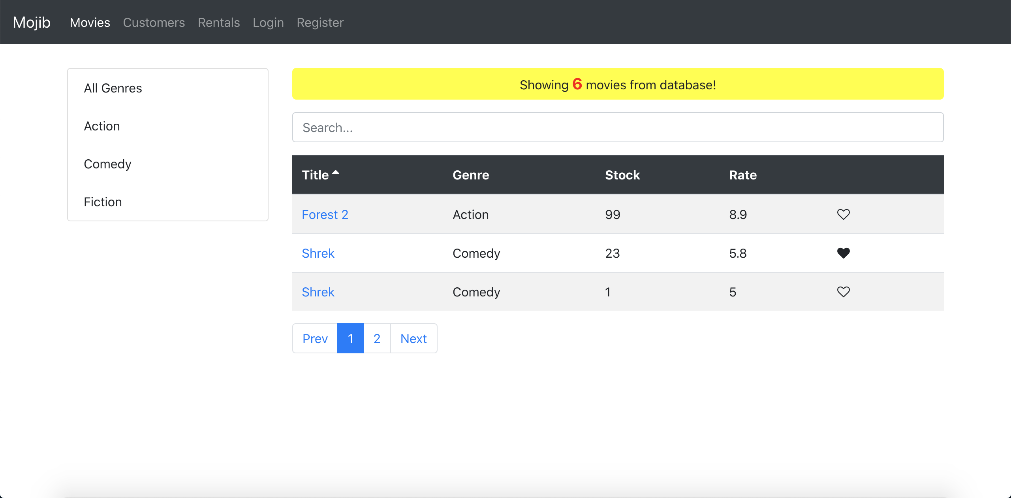
Task: Filter by Action genre
Action: (102, 126)
